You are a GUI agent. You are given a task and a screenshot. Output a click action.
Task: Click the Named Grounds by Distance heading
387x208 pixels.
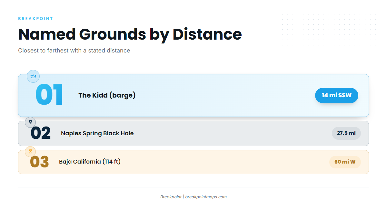coord(130,34)
